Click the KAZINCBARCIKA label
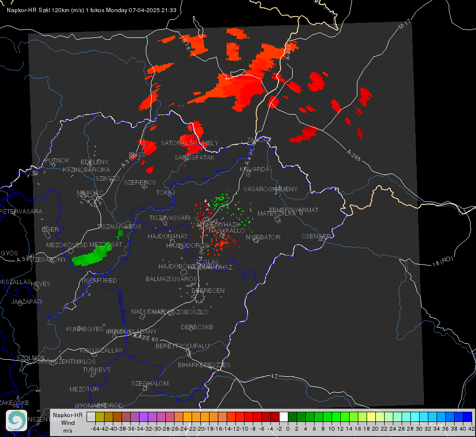This screenshot has width=476, height=437. click(86, 169)
